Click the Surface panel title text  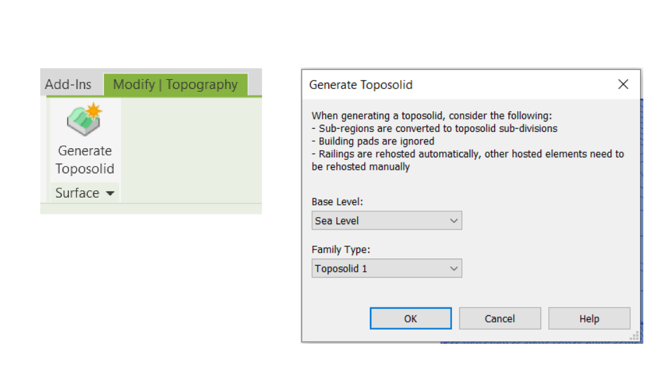pyautogui.click(x=77, y=193)
